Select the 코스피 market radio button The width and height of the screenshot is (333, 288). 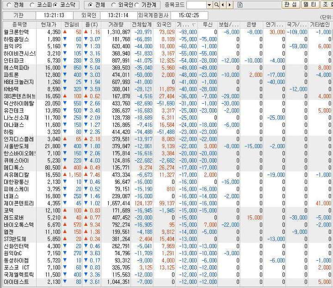[x=32, y=5]
